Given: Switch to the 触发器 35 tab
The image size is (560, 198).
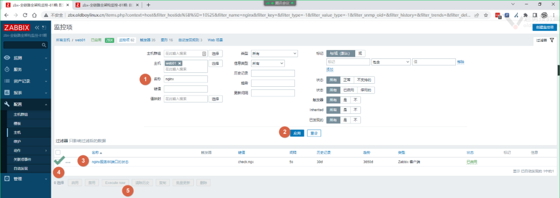Looking at the screenshot, I should tap(147, 40).
